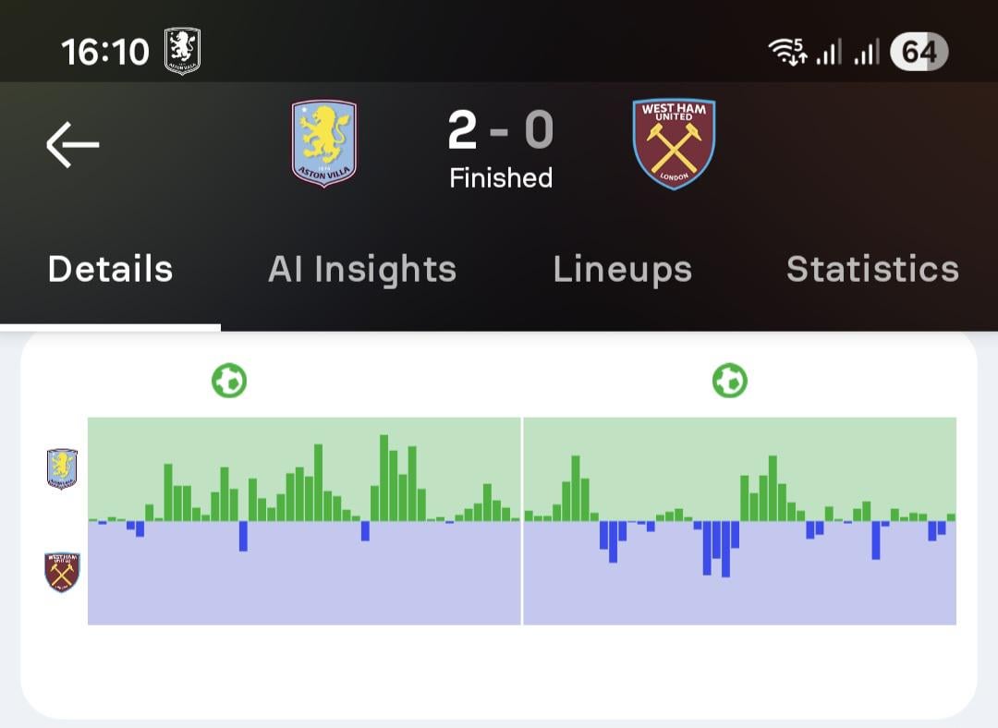Tap the first-half goal ball icon
The height and width of the screenshot is (728, 998).
229,380
